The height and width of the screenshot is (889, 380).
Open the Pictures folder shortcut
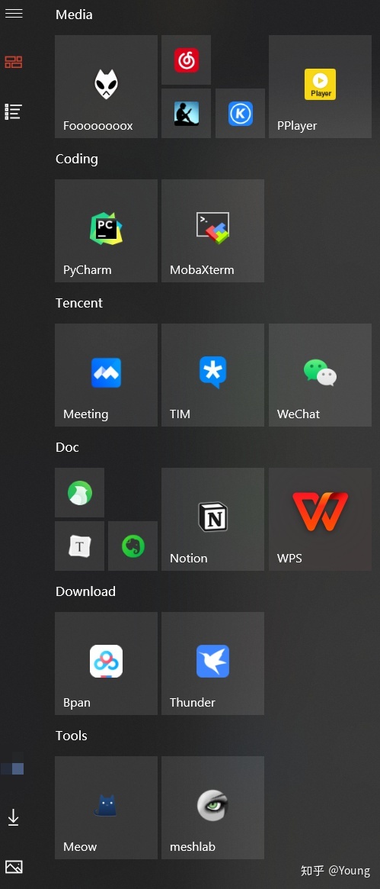click(x=14, y=867)
